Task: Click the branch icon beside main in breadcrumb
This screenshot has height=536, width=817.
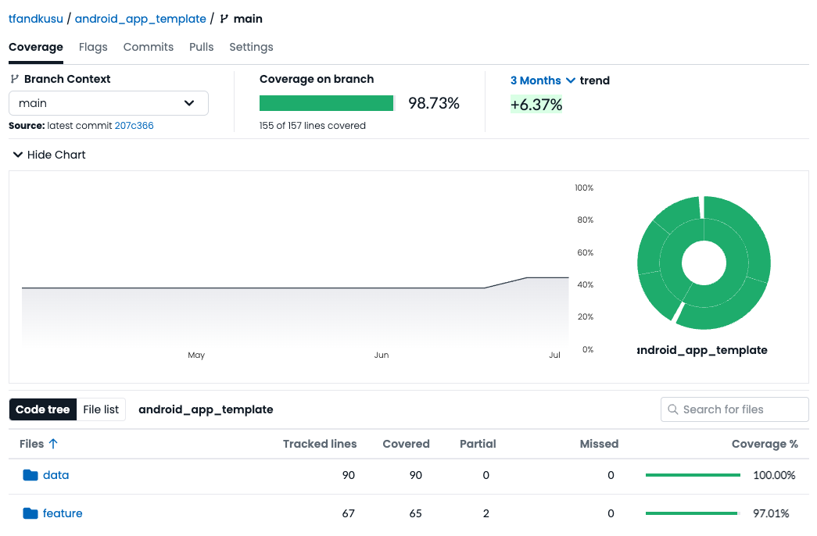Action: (x=224, y=19)
